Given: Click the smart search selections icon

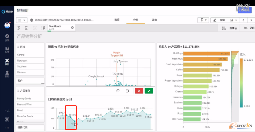Looking at the screenshot, I should (x=18, y=28).
